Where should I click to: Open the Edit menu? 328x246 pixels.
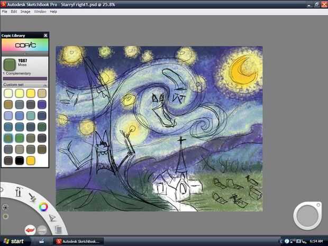[14, 12]
